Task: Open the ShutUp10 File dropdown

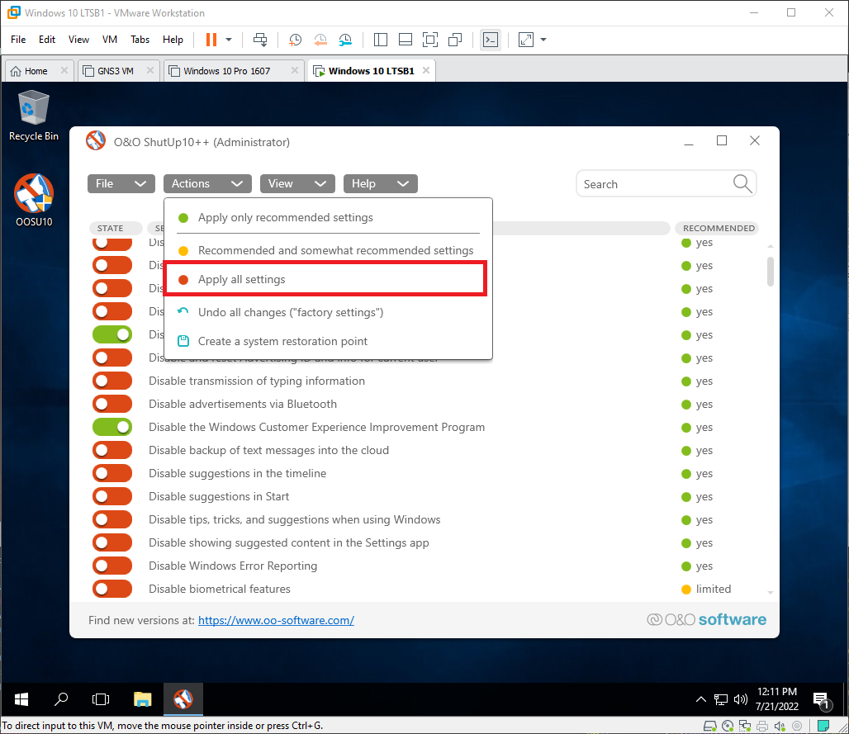Action: [121, 183]
